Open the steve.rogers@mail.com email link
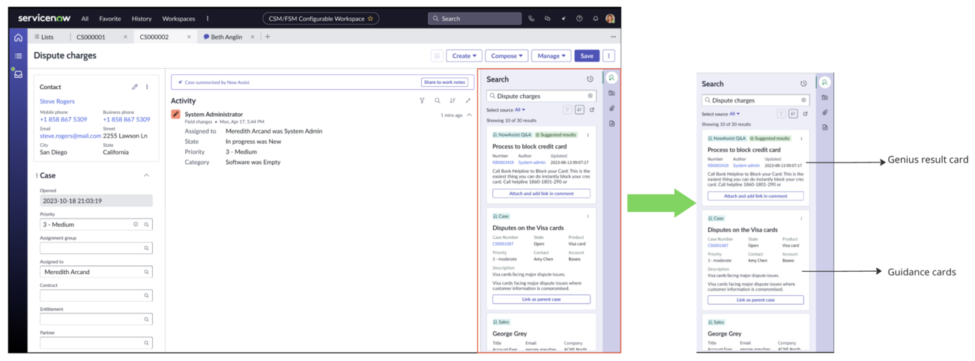Screen dimensions: 975x361 pos(70,136)
